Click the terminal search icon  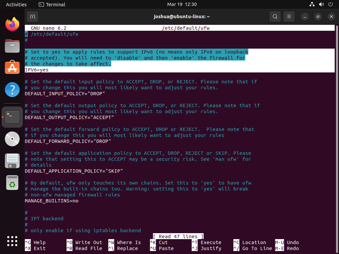[x=275, y=16]
